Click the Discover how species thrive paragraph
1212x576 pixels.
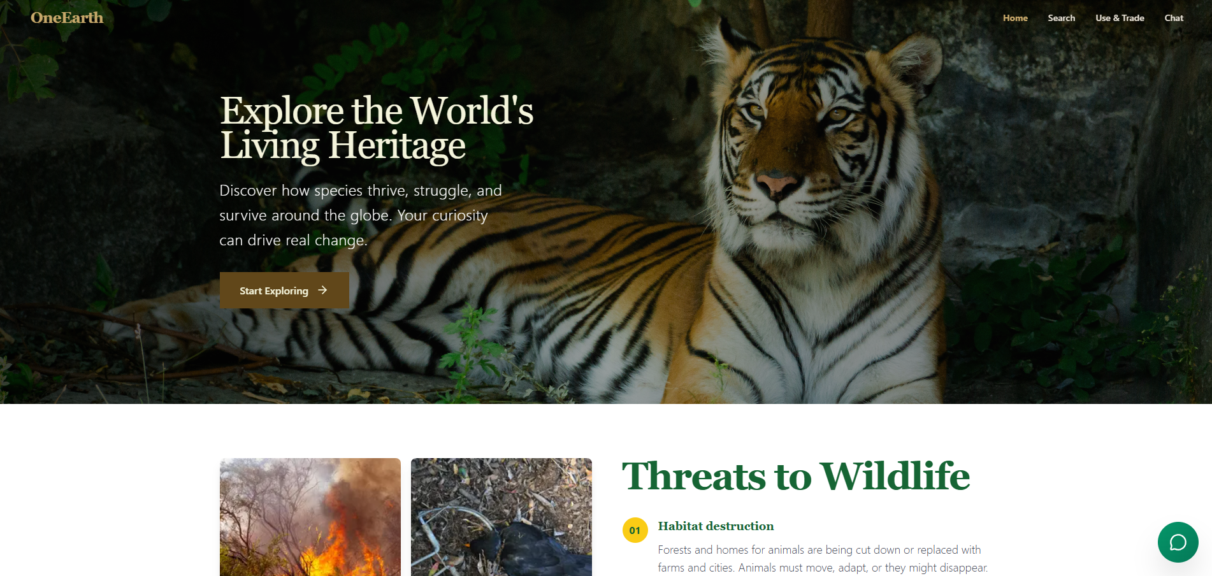[361, 215]
